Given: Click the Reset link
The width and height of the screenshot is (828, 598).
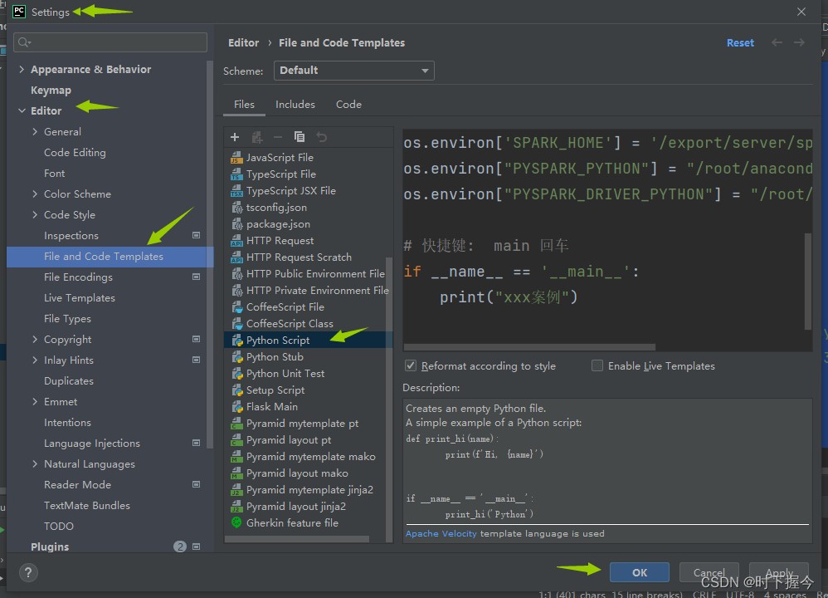Looking at the screenshot, I should pyautogui.click(x=740, y=43).
